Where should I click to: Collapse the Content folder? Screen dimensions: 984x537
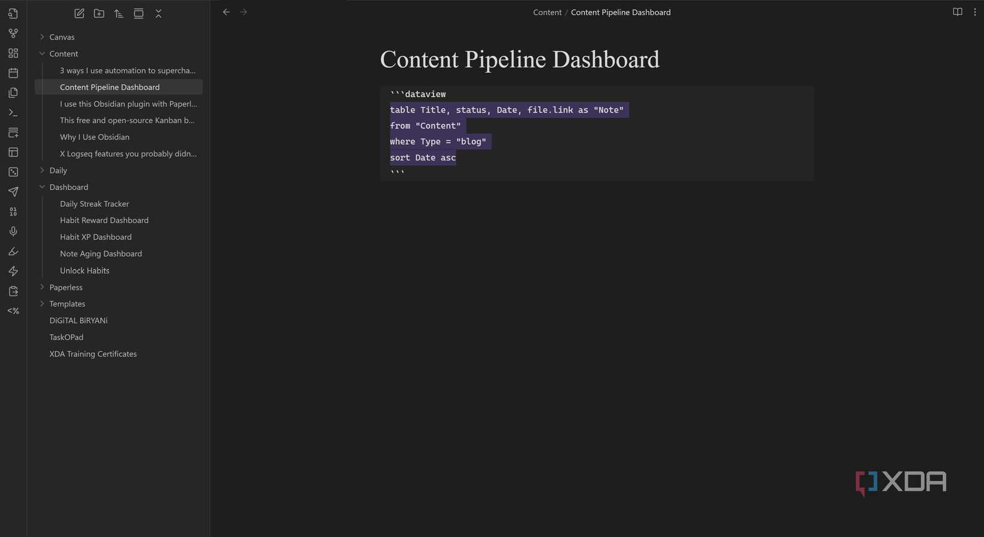[42, 54]
